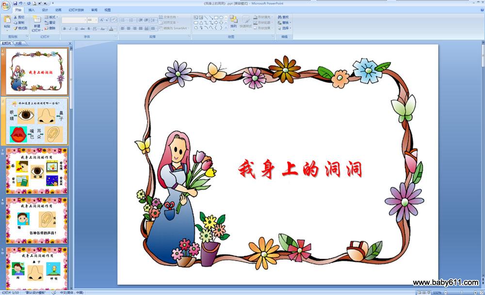Image resolution: width=485 pixels, height=295 pixels.
Task: Customize Quick Access Toolbar dropdown
Action: [53, 3]
